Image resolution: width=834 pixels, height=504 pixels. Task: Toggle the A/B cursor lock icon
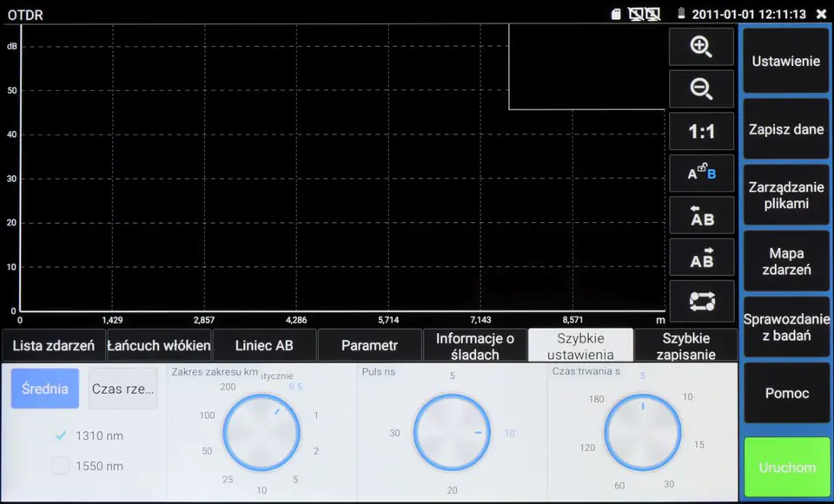tap(701, 173)
